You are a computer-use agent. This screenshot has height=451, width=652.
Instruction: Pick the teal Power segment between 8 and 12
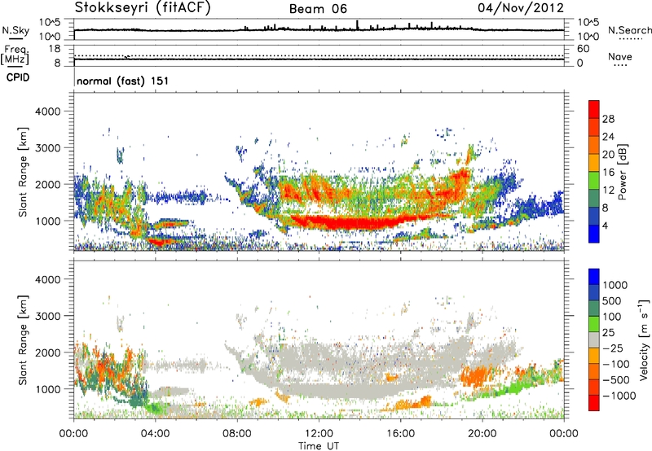point(594,199)
